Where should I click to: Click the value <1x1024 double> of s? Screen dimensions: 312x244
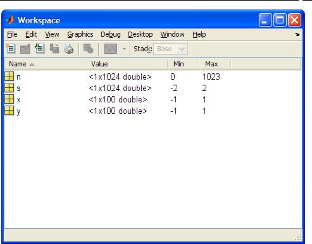click(x=120, y=88)
